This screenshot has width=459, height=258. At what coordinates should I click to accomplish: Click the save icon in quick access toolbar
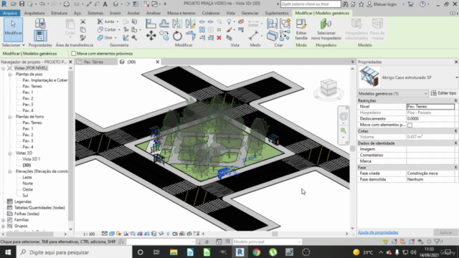pos(22,4)
